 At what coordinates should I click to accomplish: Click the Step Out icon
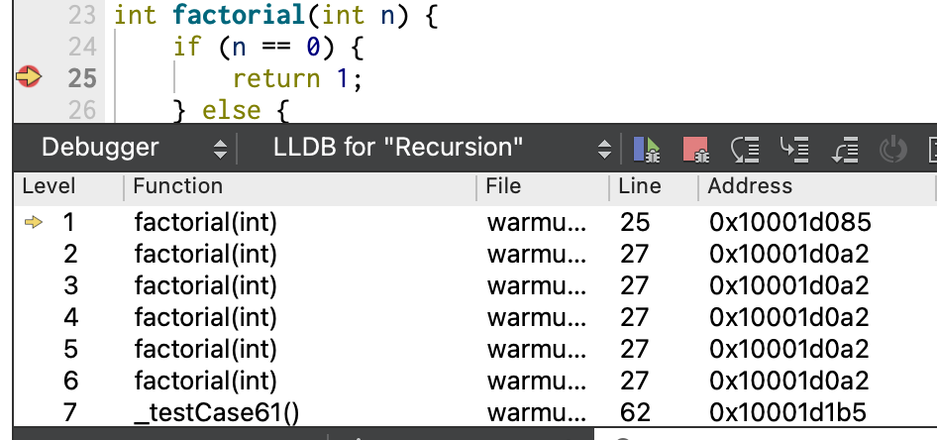(x=844, y=149)
